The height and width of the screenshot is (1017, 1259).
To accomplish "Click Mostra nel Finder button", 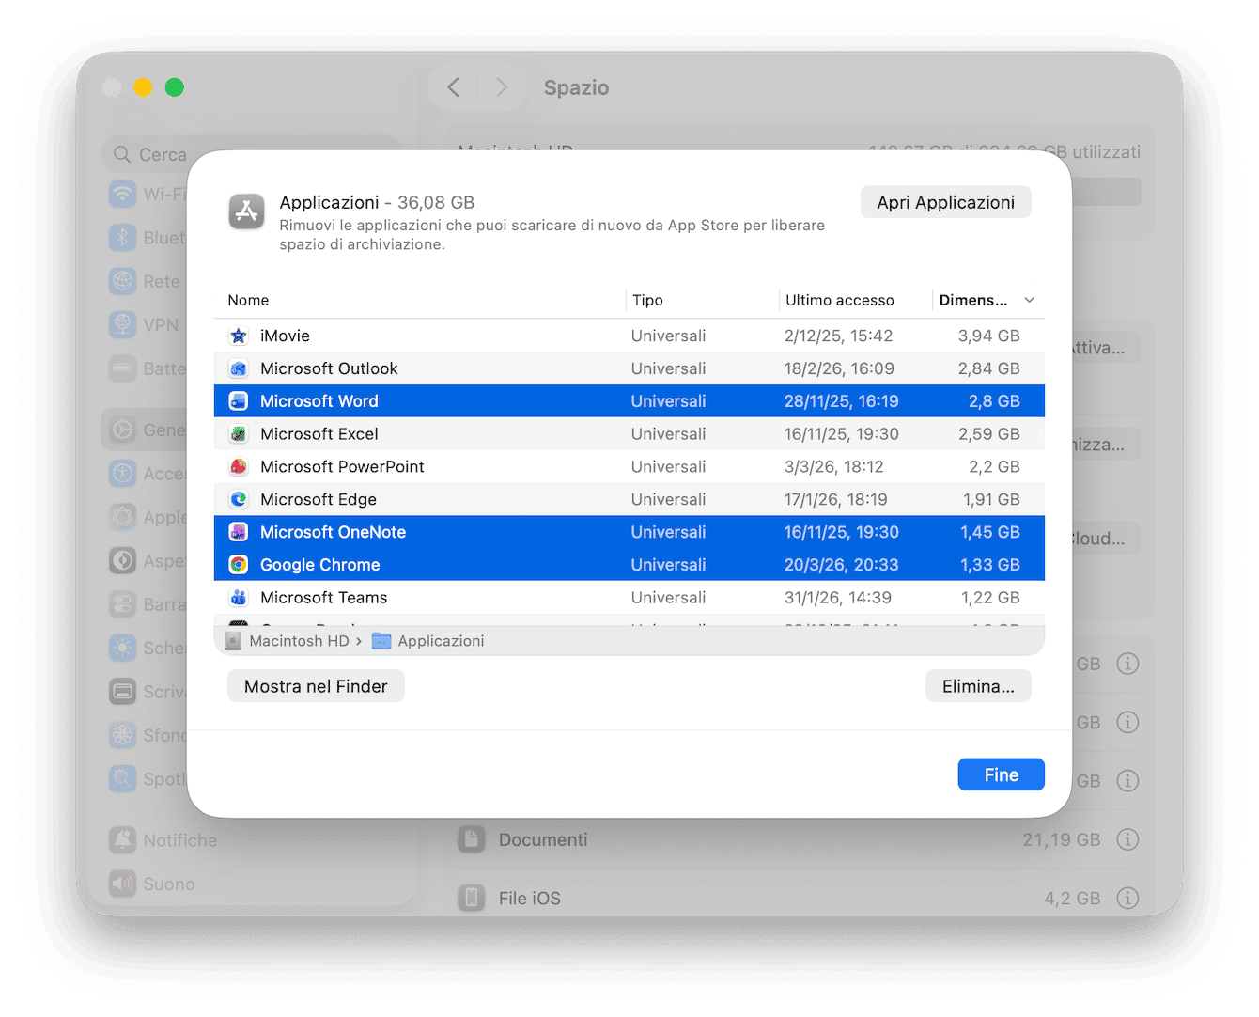I will [x=316, y=686].
